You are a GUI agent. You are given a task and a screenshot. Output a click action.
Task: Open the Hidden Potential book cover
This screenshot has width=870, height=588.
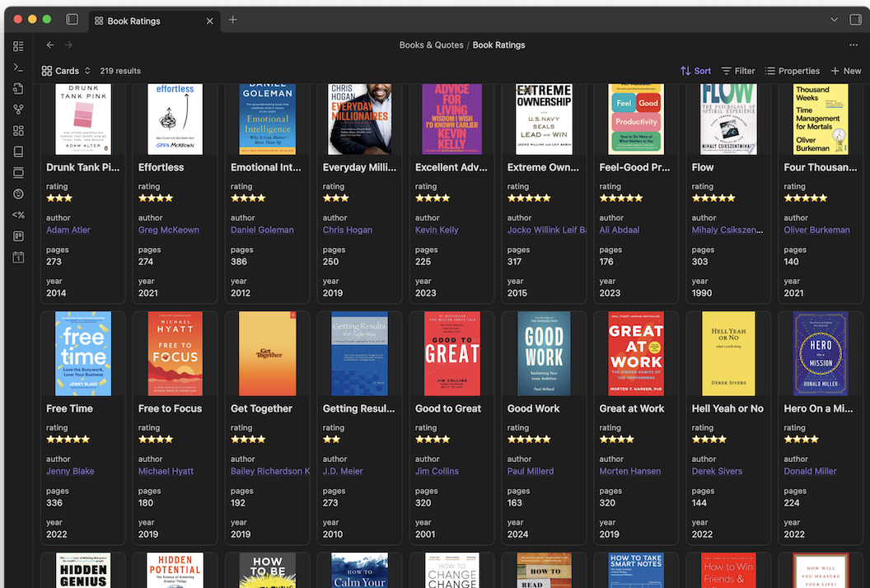pyautogui.click(x=175, y=570)
